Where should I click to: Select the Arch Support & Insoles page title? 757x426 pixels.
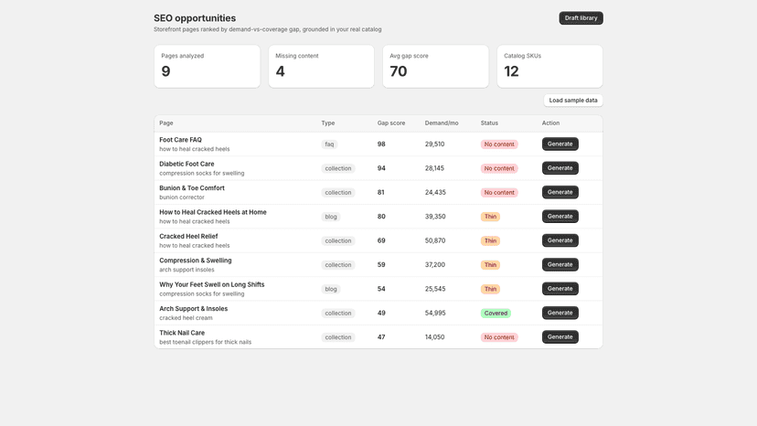click(x=194, y=309)
